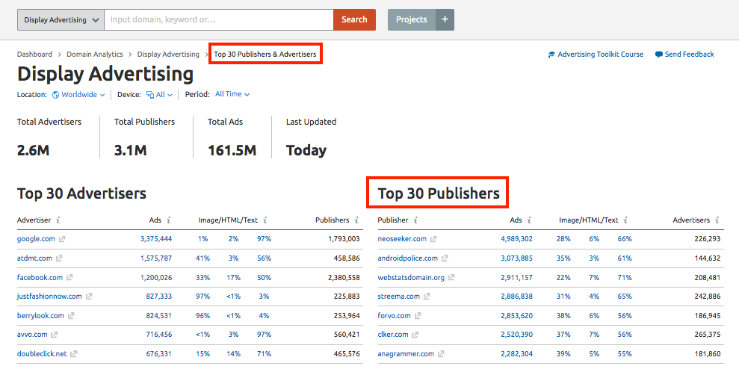Open the Projects button
Screen dimensions: 739x369
click(411, 19)
